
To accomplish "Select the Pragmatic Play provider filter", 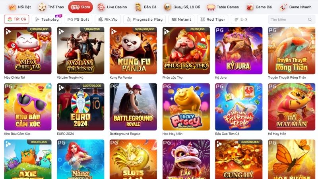I will click(x=145, y=19).
